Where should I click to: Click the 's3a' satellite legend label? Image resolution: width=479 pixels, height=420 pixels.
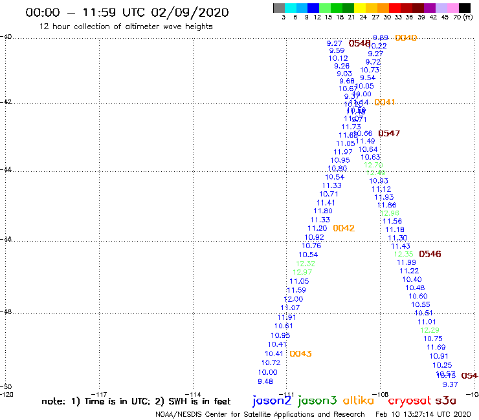pos(445,401)
